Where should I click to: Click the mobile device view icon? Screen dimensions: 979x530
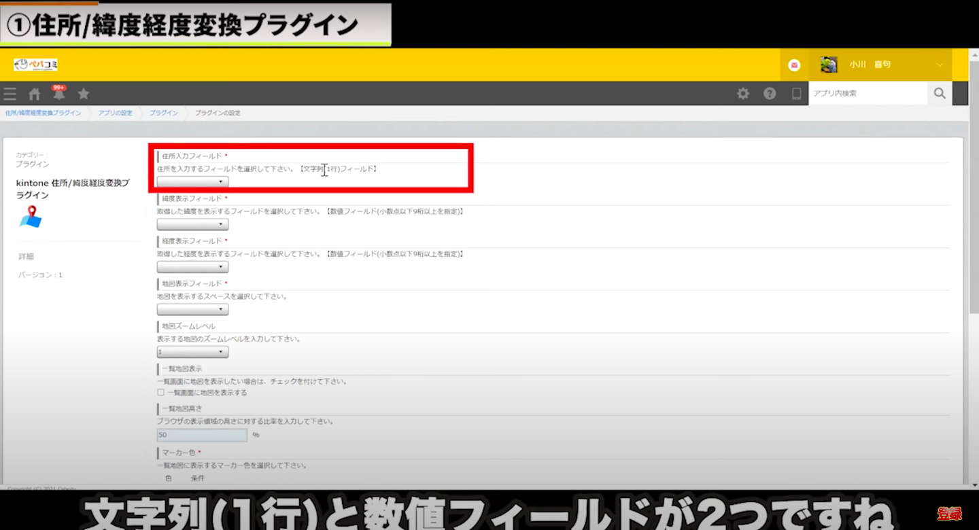[x=796, y=94]
